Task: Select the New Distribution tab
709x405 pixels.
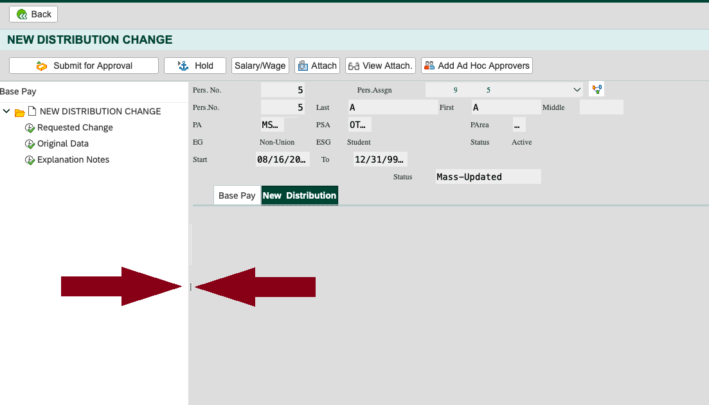Action: coord(300,195)
